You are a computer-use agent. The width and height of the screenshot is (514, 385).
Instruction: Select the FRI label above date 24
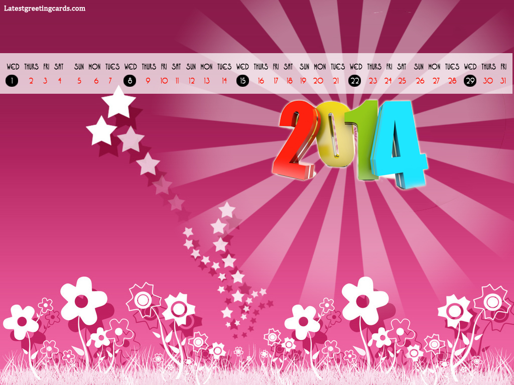[389, 67]
